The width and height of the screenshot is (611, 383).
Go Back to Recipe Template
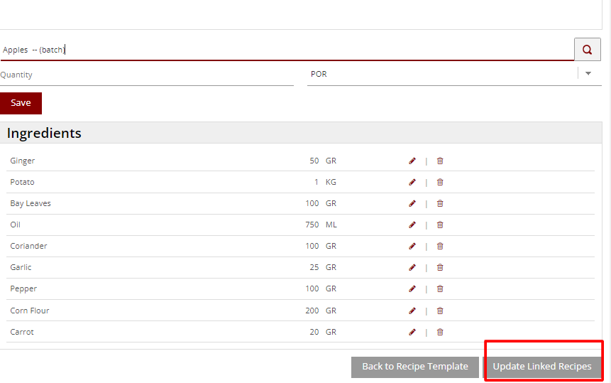[x=414, y=367]
